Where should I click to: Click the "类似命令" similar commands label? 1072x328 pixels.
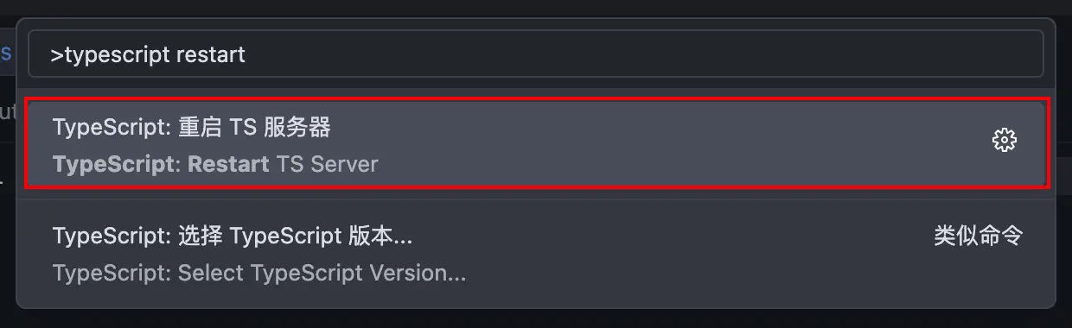pyautogui.click(x=979, y=236)
